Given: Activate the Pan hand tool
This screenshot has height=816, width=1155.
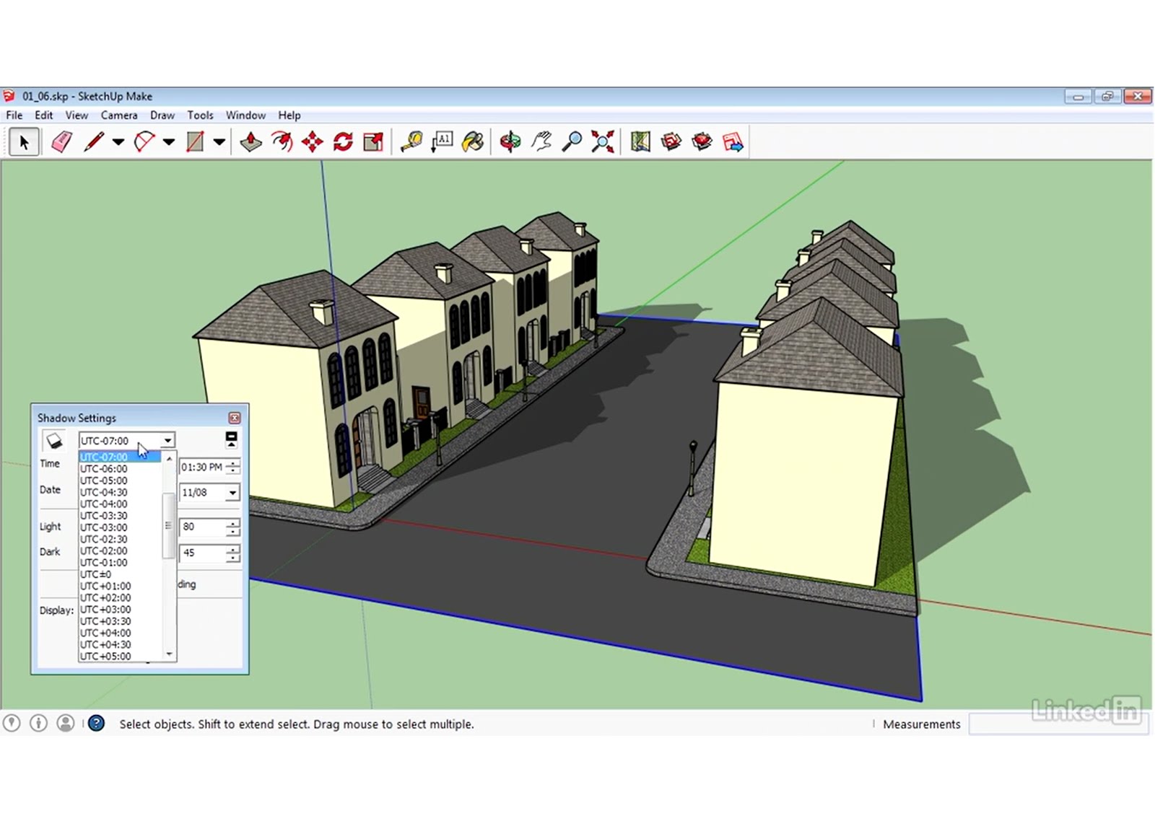Looking at the screenshot, I should (x=541, y=142).
